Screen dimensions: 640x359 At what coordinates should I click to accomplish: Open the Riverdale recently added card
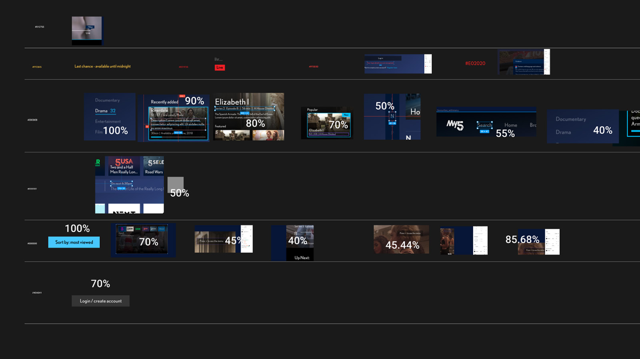(x=178, y=123)
